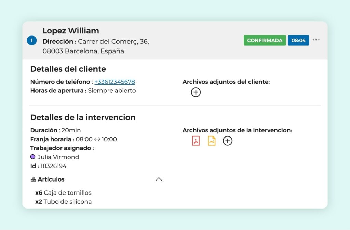This screenshot has height=230, width=350.
Task: Toggle the CONFIRMADA status badge
Action: click(265, 40)
